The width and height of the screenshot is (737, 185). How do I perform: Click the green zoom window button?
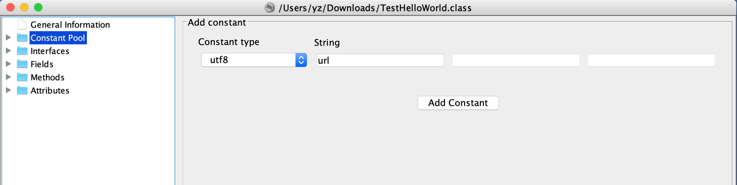(38, 7)
